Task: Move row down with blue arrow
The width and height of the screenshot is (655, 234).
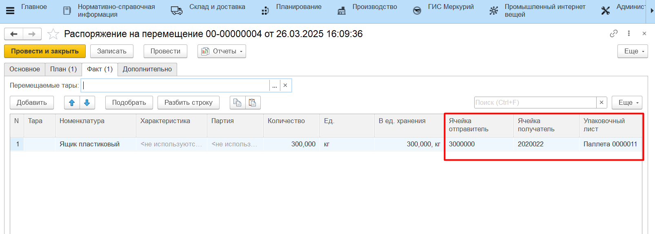Action: 87,103
